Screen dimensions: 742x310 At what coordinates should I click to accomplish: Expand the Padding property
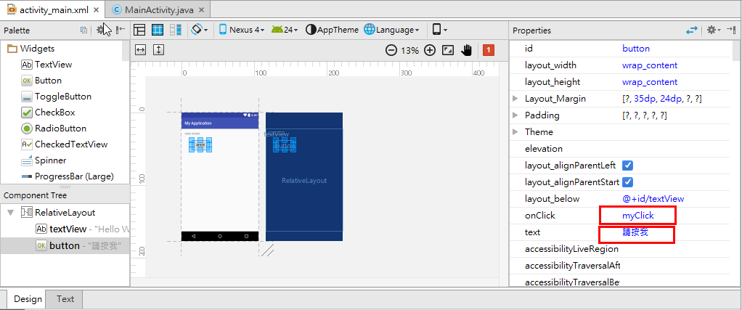(515, 115)
